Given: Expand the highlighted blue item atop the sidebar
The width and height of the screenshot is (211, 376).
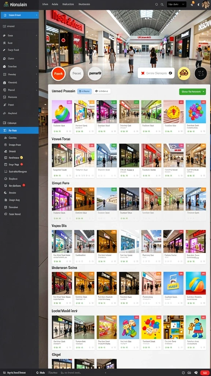Looking at the screenshot, I should (x=19, y=15).
